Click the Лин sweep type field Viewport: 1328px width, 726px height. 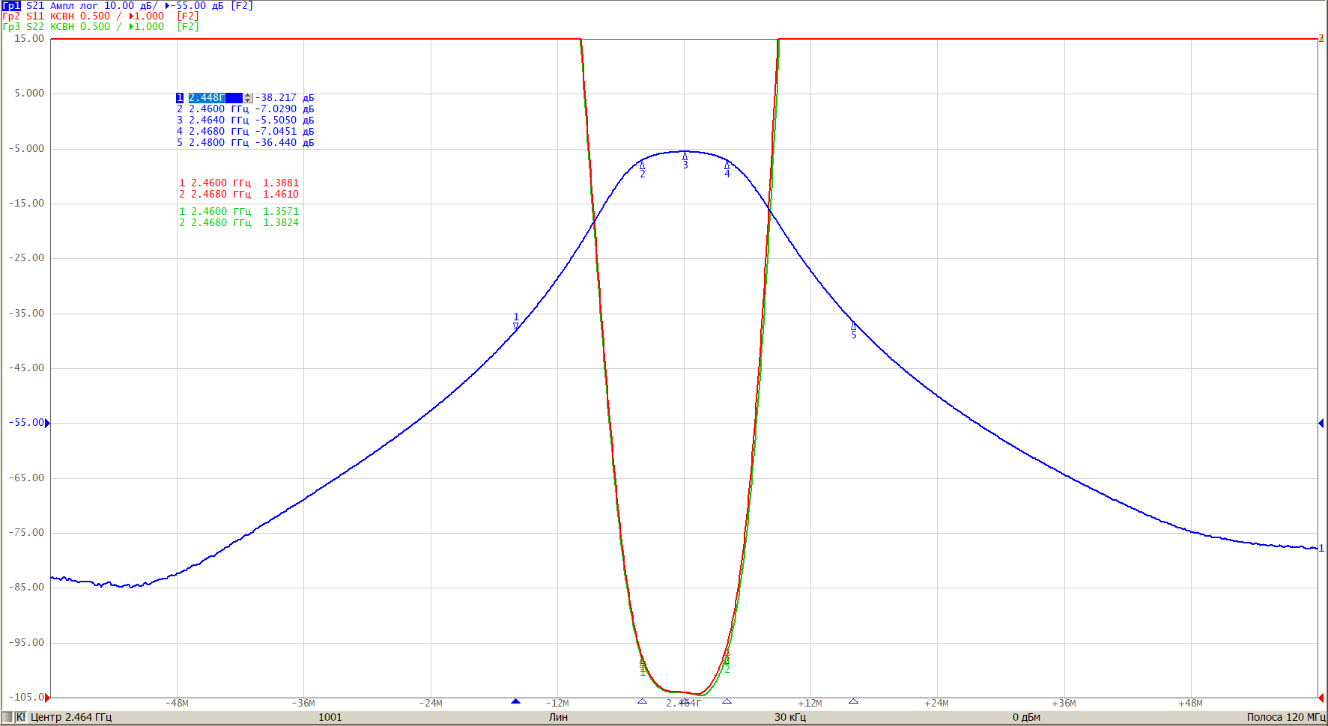click(x=558, y=717)
